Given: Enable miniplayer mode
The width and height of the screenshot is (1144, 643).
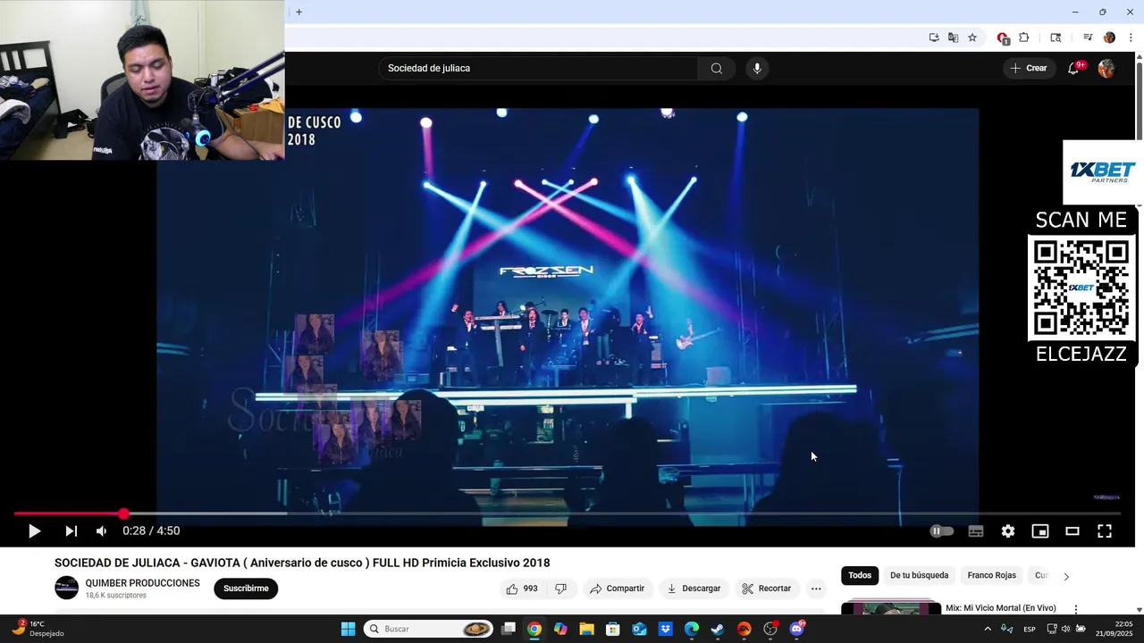Looking at the screenshot, I should tap(1040, 531).
